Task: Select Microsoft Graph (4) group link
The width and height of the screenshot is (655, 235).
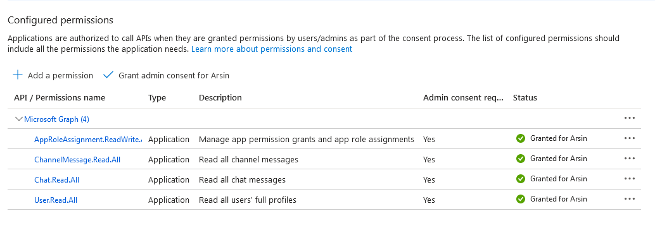Action: click(x=56, y=119)
